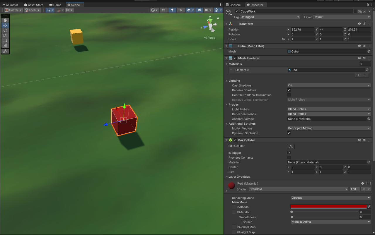Toggle scene lighting with the bulb icon

pyautogui.click(x=172, y=10)
